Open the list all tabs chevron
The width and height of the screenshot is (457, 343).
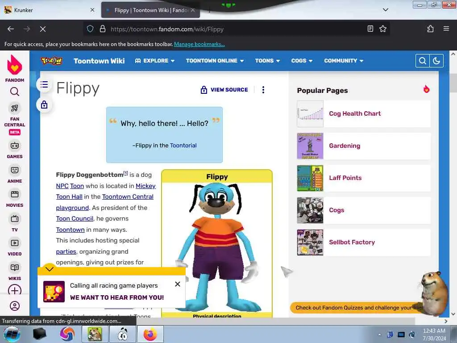[x=385, y=10]
